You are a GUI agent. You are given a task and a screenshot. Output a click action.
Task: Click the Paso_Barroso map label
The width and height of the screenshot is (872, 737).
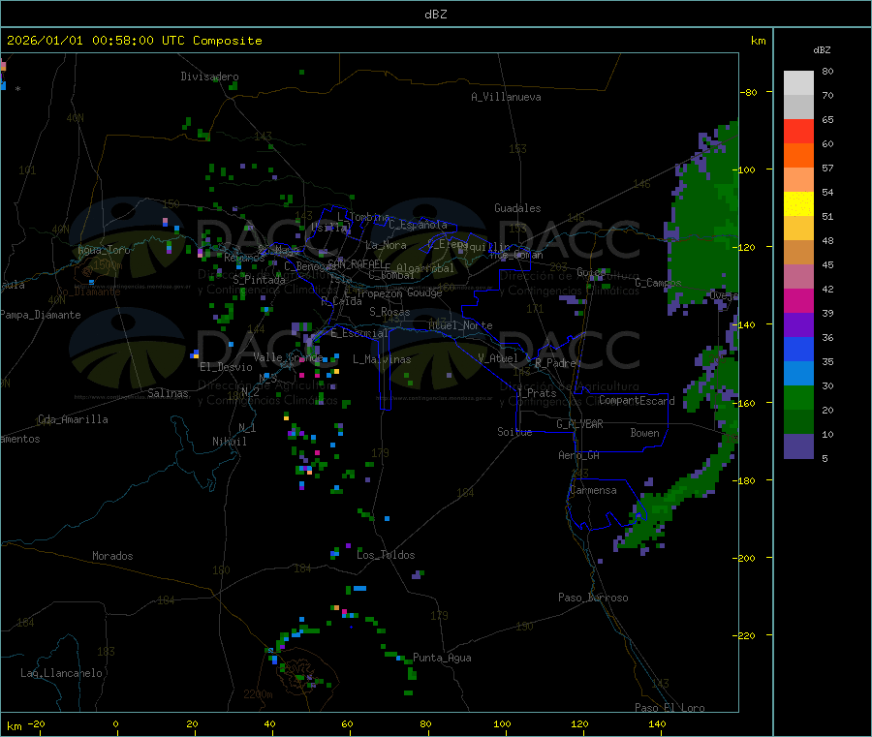[593, 598]
